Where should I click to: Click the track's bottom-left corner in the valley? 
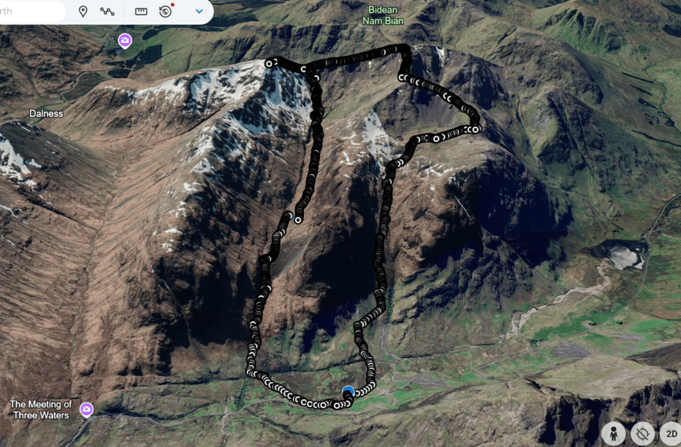tap(251, 373)
